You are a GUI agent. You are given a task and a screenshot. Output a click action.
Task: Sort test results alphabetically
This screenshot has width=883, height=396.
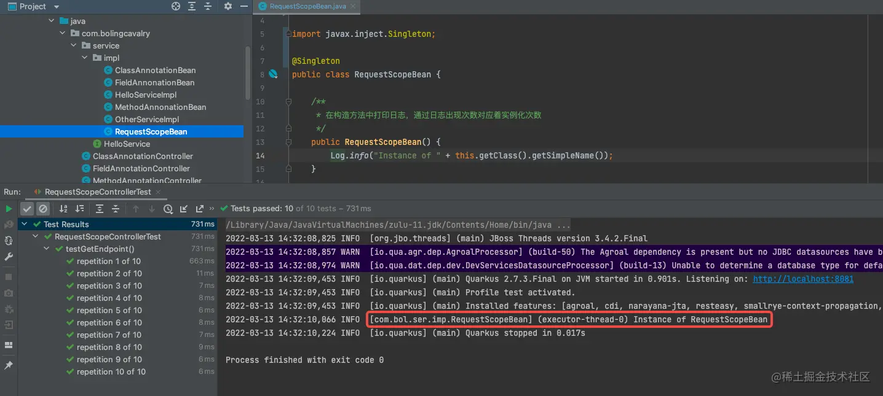point(63,209)
